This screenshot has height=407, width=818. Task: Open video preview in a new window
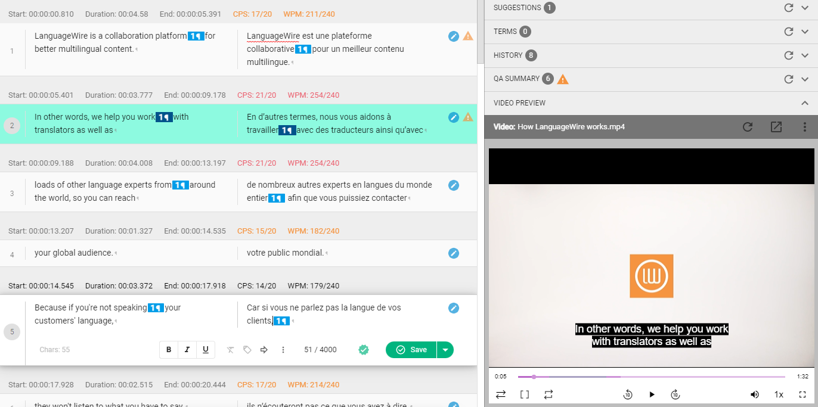point(776,127)
